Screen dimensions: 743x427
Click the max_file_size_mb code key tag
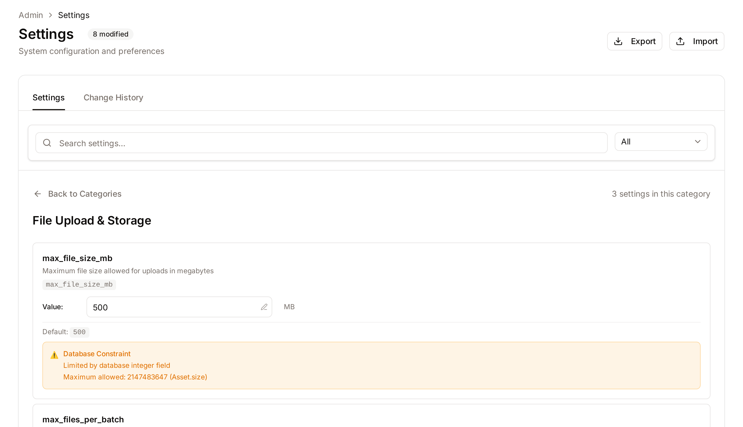pyautogui.click(x=79, y=285)
